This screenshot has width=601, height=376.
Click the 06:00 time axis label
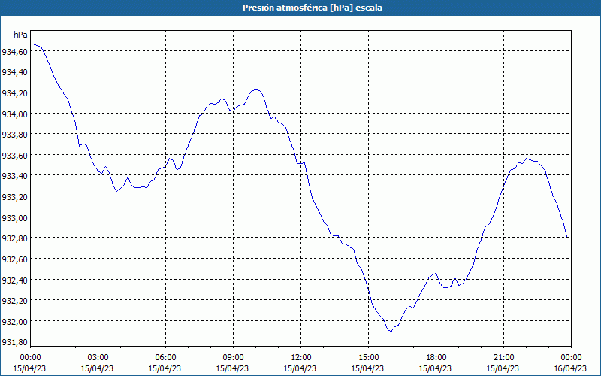point(165,358)
